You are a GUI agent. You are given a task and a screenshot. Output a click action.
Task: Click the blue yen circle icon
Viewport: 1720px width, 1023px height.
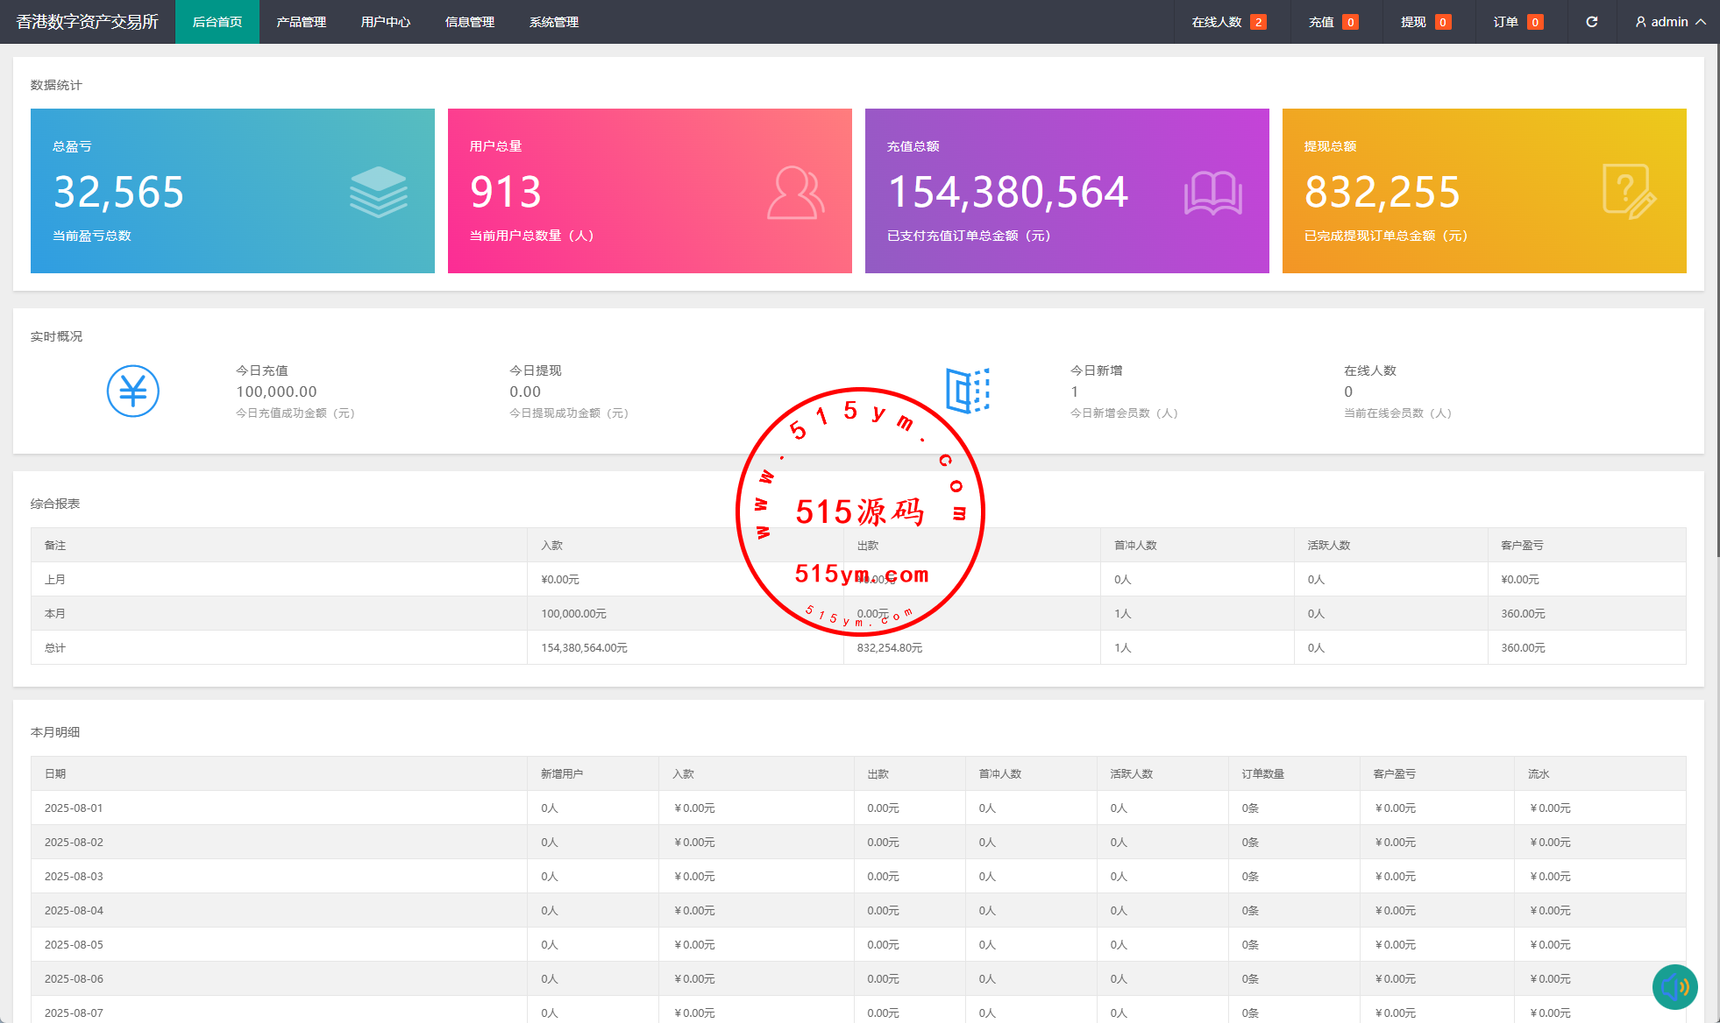(133, 391)
